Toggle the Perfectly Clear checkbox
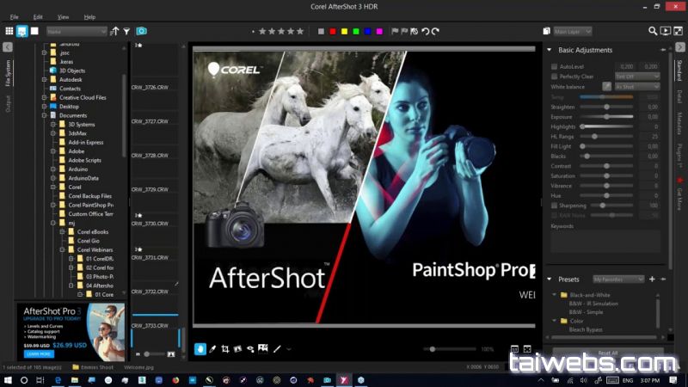Viewport: 688px width, 387px height. pos(554,77)
